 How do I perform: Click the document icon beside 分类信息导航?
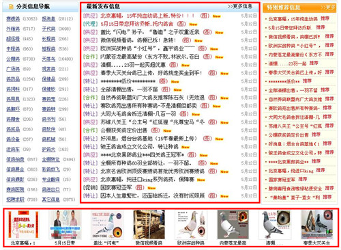(11, 7)
